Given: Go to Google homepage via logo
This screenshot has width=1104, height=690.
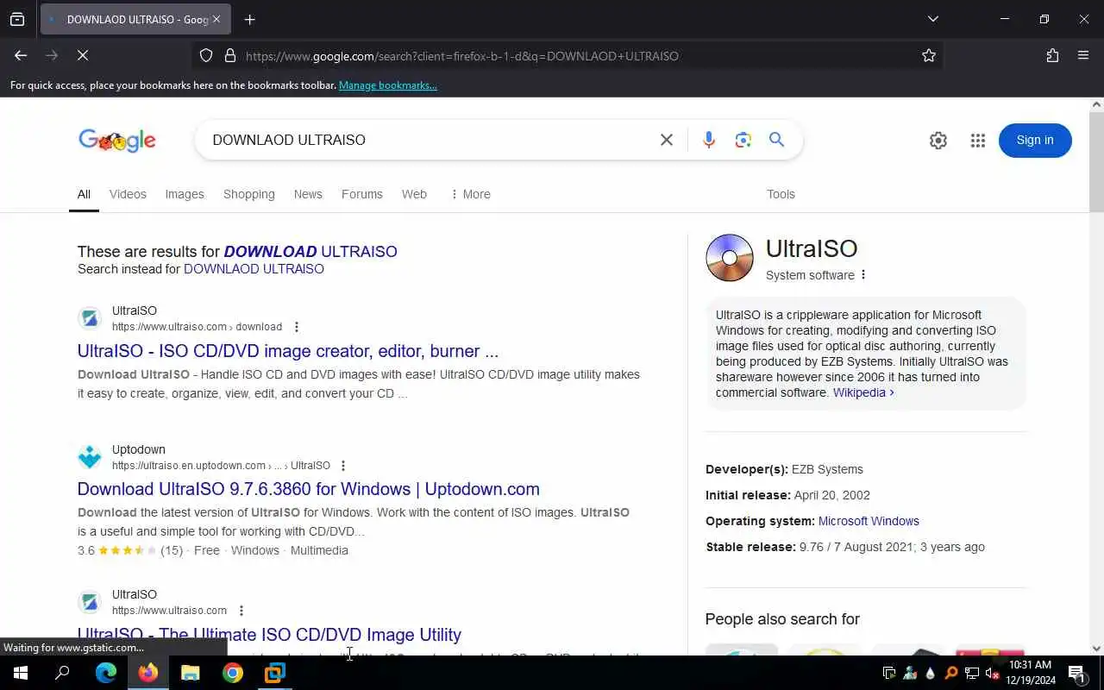Looking at the screenshot, I should pos(117,141).
